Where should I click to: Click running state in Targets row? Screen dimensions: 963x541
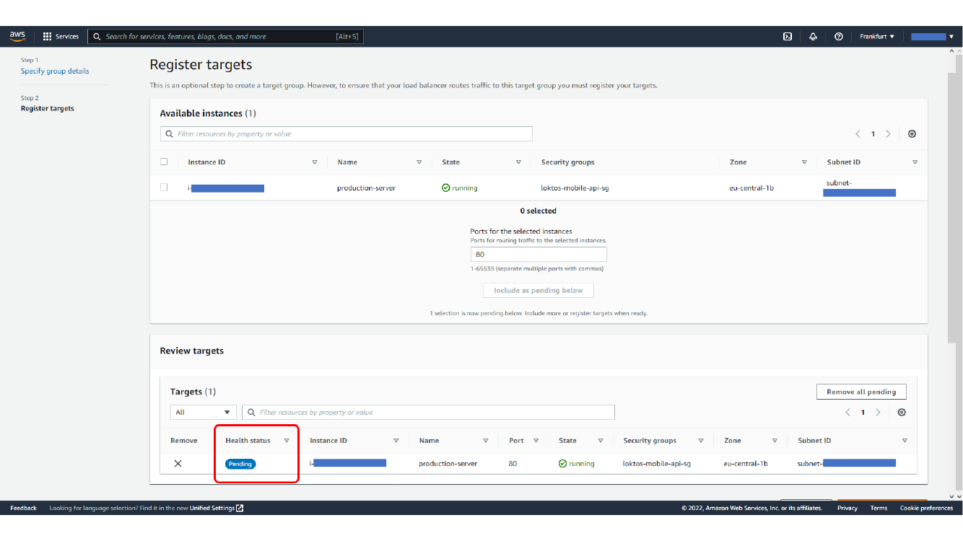pos(576,464)
